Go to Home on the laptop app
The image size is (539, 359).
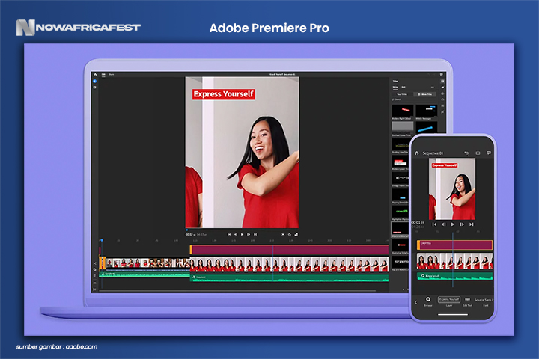(95, 74)
